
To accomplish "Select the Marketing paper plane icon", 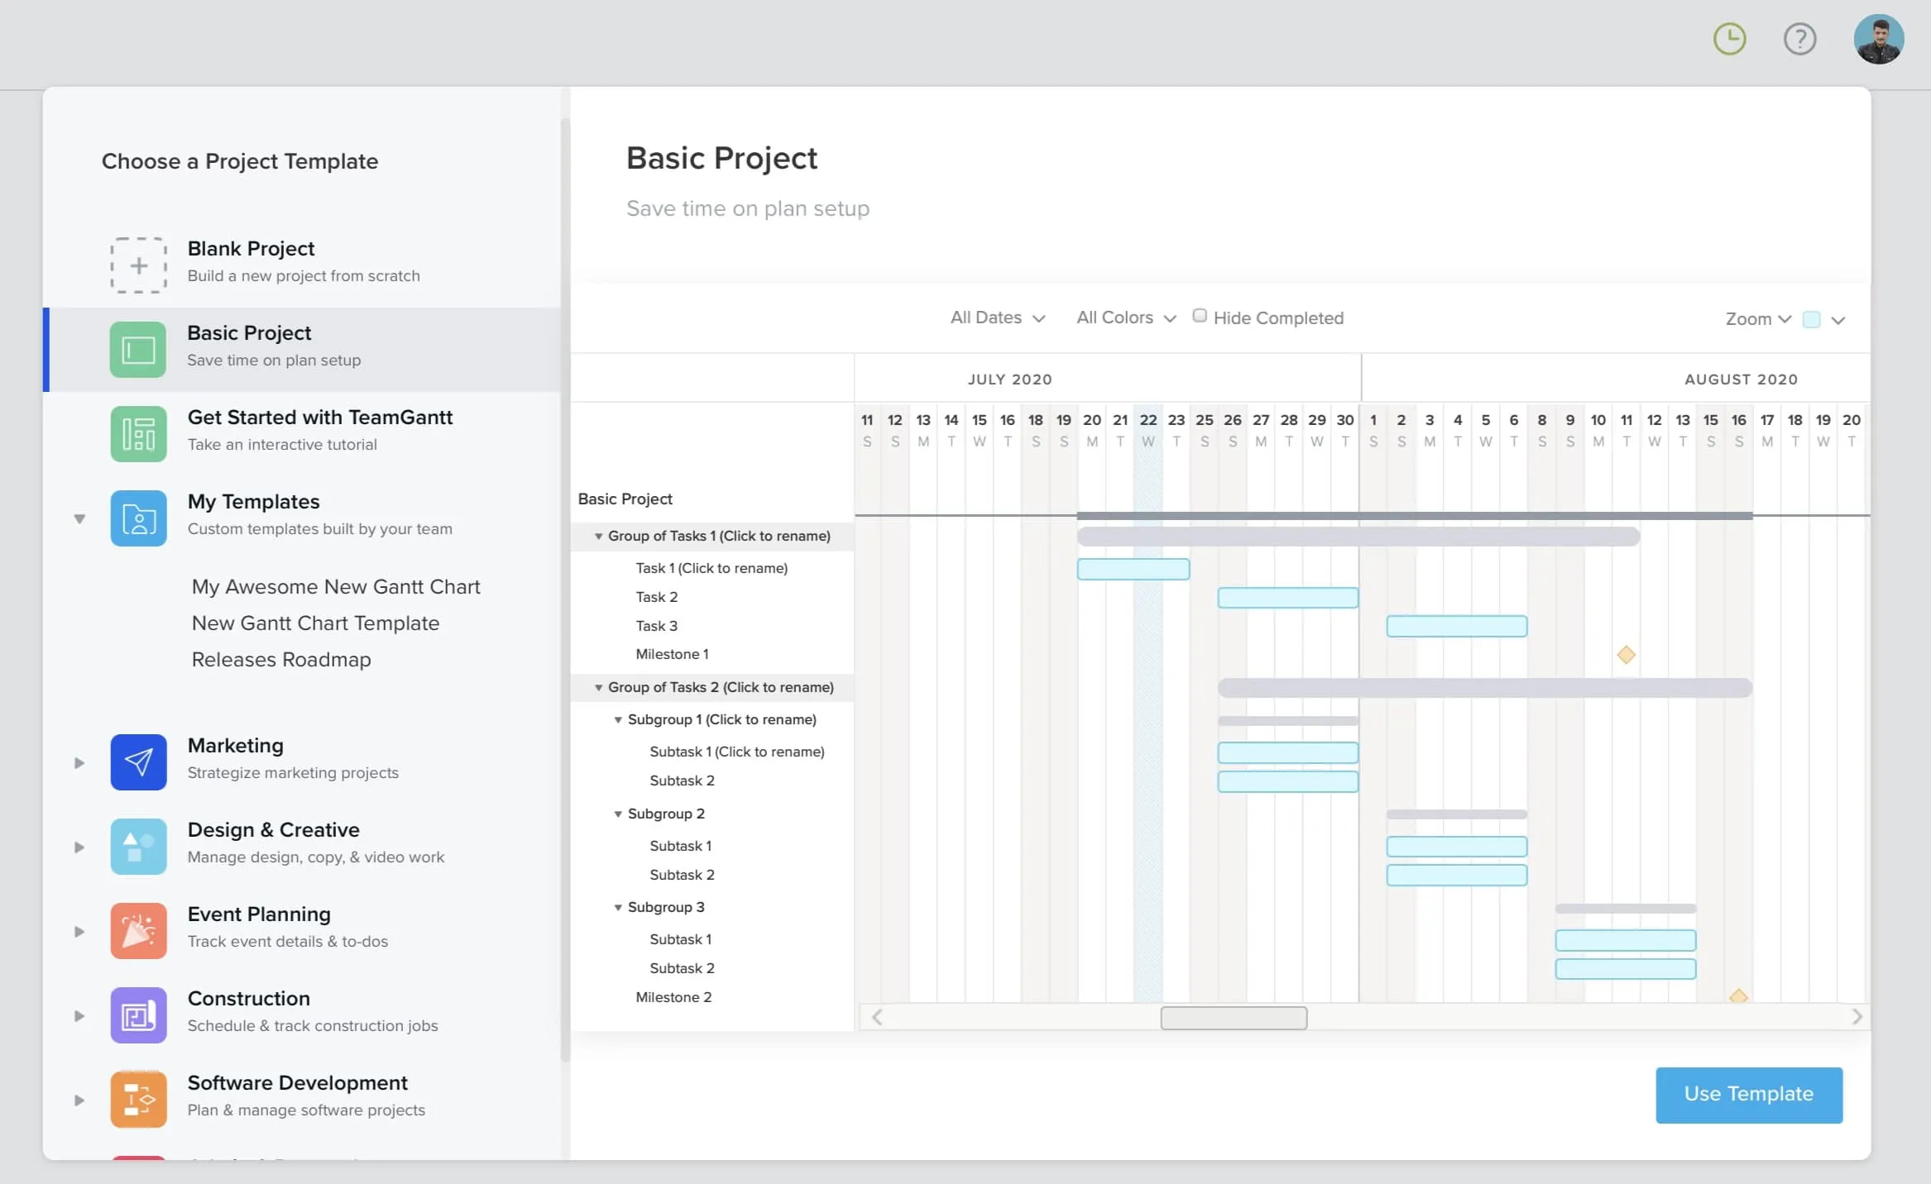I will tap(138, 761).
